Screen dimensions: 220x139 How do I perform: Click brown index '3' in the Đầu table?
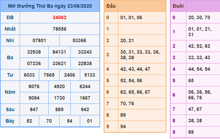(x=108, y=55)
